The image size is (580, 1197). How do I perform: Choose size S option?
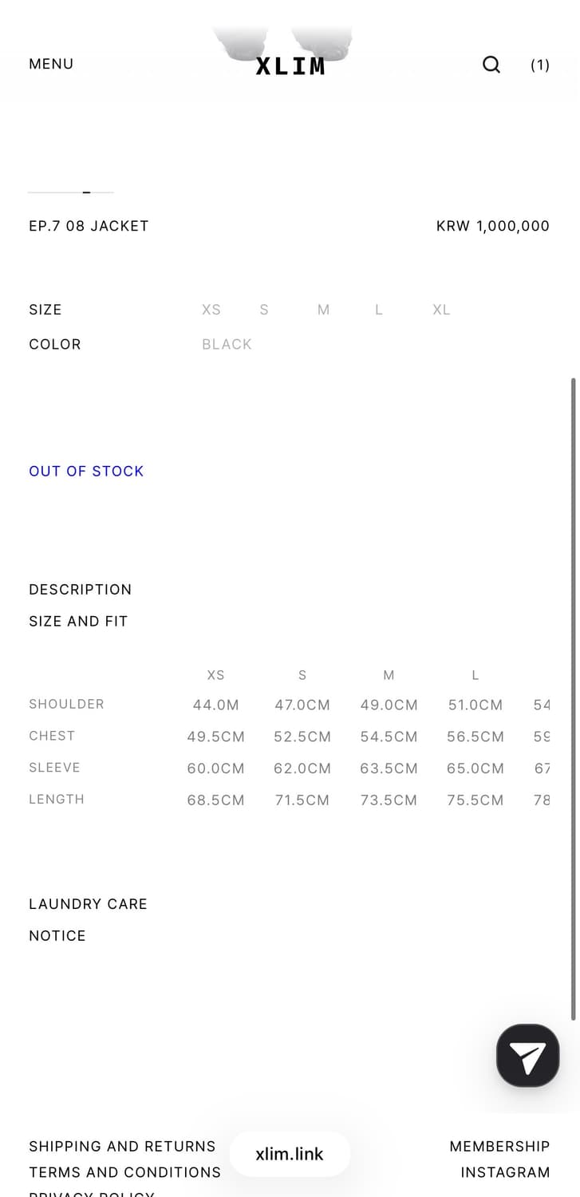coord(264,310)
